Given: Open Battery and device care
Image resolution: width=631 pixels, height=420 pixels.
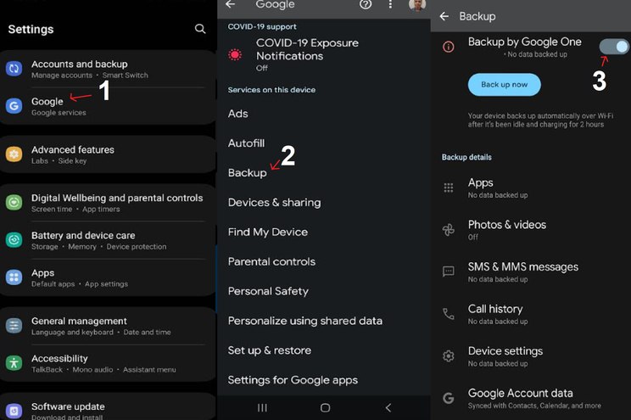Looking at the screenshot, I should click(108, 240).
